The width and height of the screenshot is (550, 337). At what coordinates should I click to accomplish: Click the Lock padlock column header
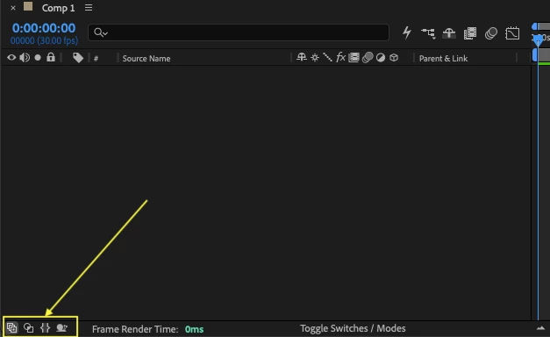point(51,57)
